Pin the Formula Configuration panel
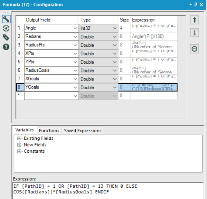Screen dimensions: 207x199 pos(196,5)
